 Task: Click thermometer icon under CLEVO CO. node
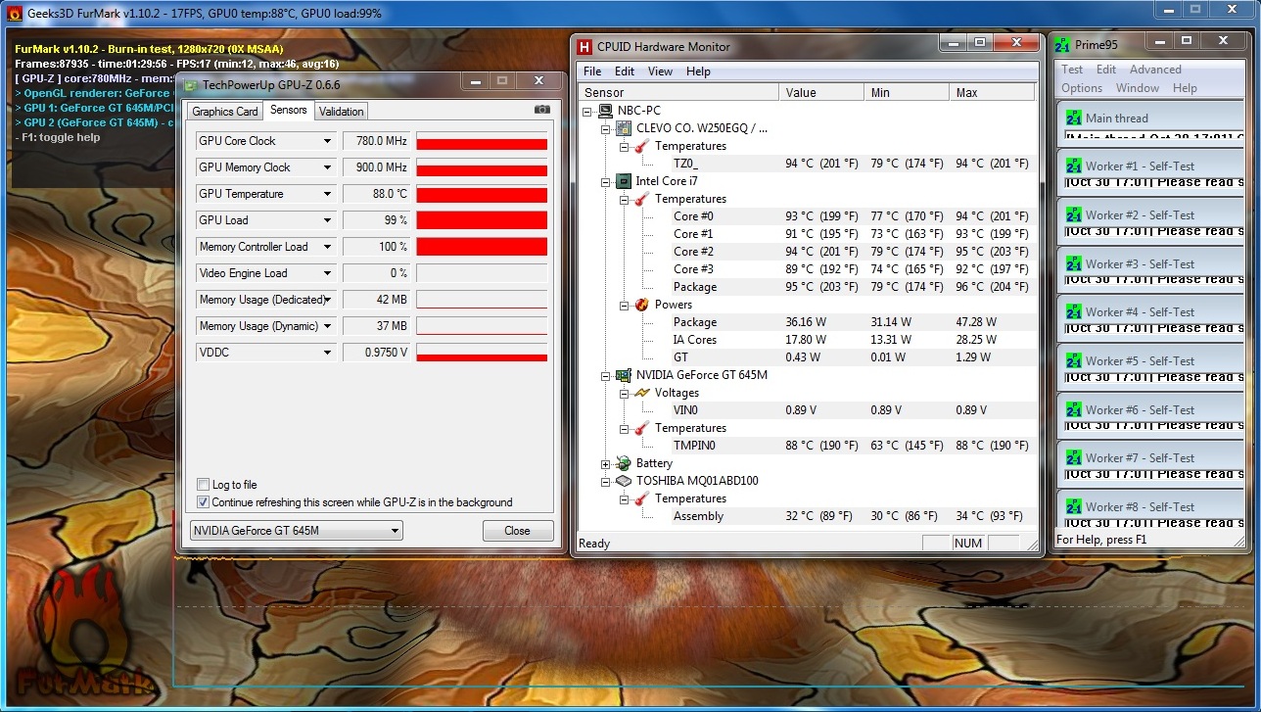click(x=641, y=146)
